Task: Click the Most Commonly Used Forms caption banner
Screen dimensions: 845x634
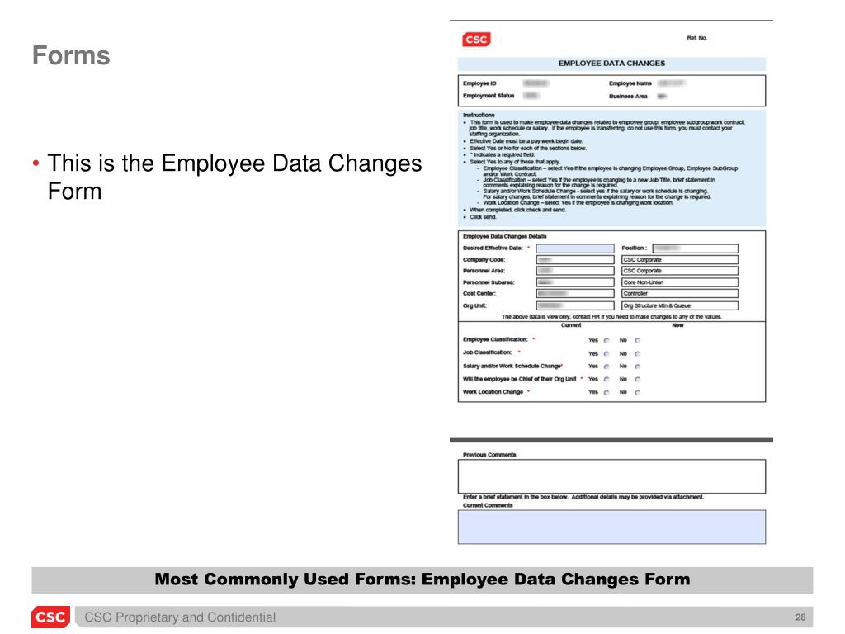Action: [422, 580]
